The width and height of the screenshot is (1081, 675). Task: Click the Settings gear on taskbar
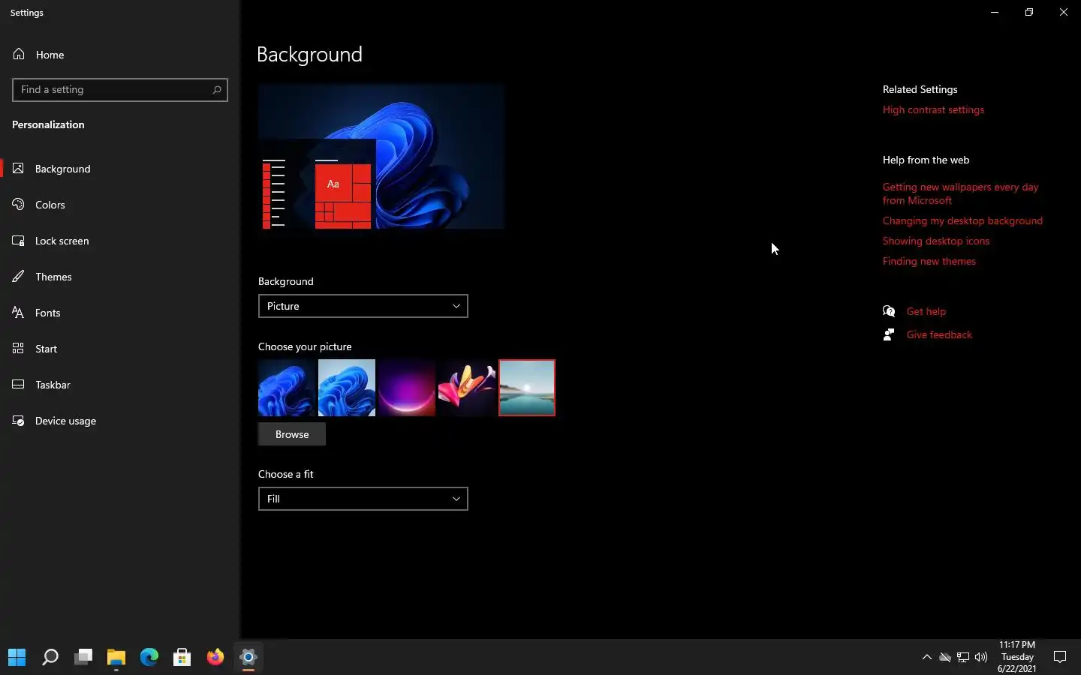point(248,658)
